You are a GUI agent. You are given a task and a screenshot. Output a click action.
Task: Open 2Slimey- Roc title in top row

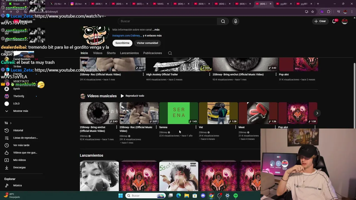tap(100, 74)
